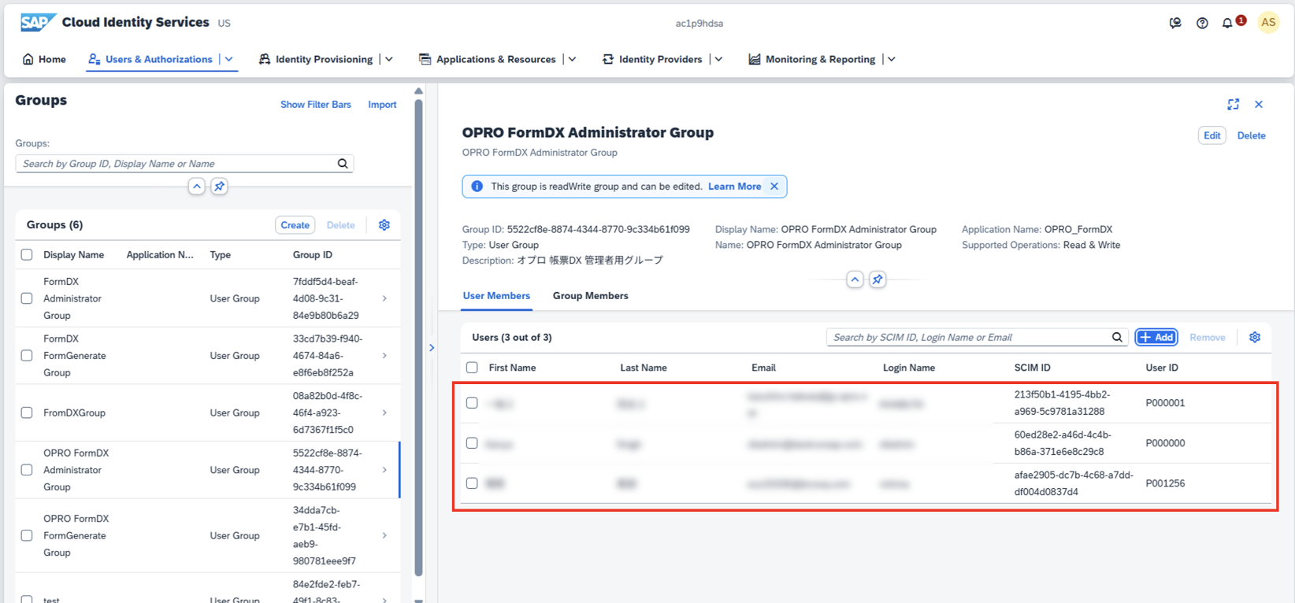Toggle select-all checkbox in Users table
This screenshot has height=603, width=1295.
(x=472, y=368)
